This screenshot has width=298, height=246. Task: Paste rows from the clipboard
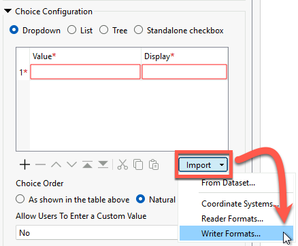click(154, 164)
